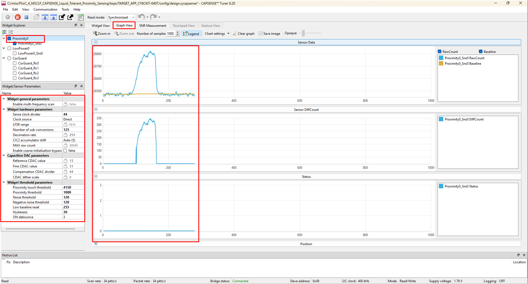This screenshot has height=284, width=528.
Task: Click the import icon with inward arrow
Action: click(x=62, y=17)
